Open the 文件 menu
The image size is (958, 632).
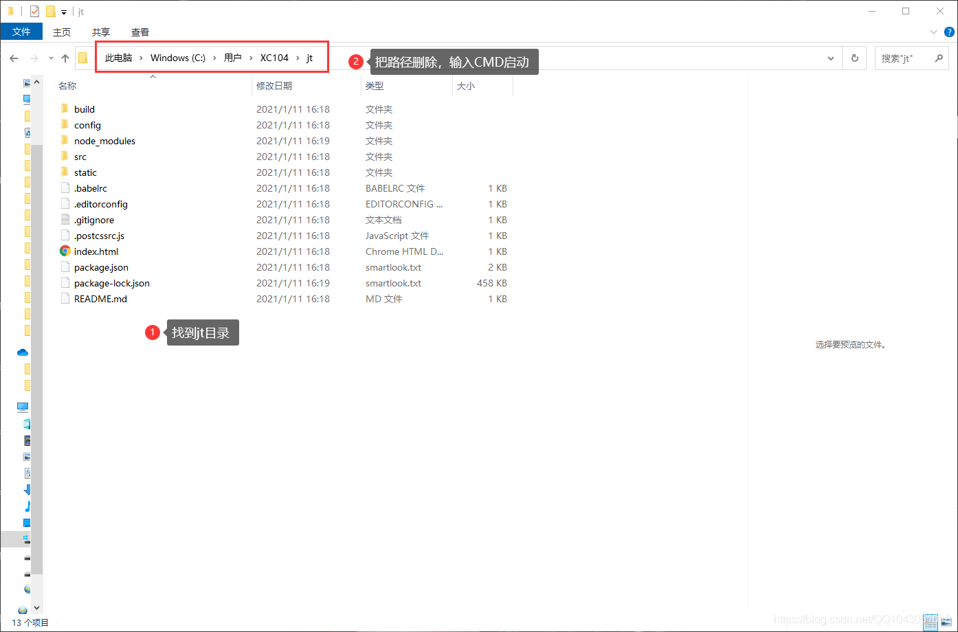(21, 32)
